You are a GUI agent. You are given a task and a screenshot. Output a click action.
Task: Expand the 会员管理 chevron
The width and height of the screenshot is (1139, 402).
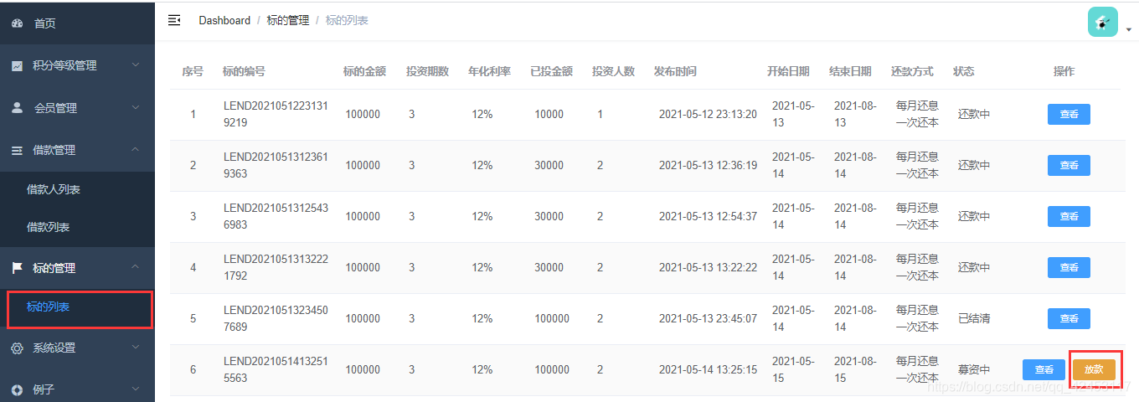(136, 108)
